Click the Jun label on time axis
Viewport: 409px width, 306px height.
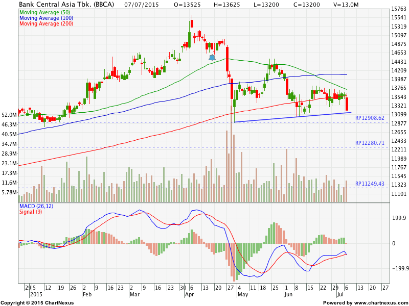pos(289,295)
